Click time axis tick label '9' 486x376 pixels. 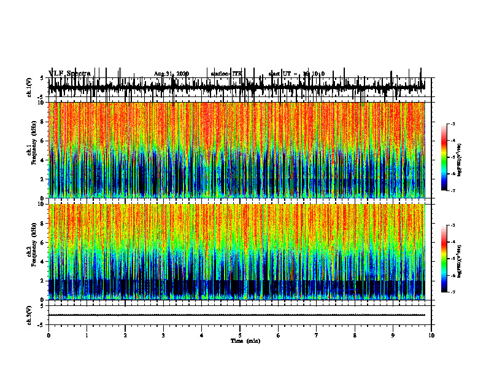(393, 335)
